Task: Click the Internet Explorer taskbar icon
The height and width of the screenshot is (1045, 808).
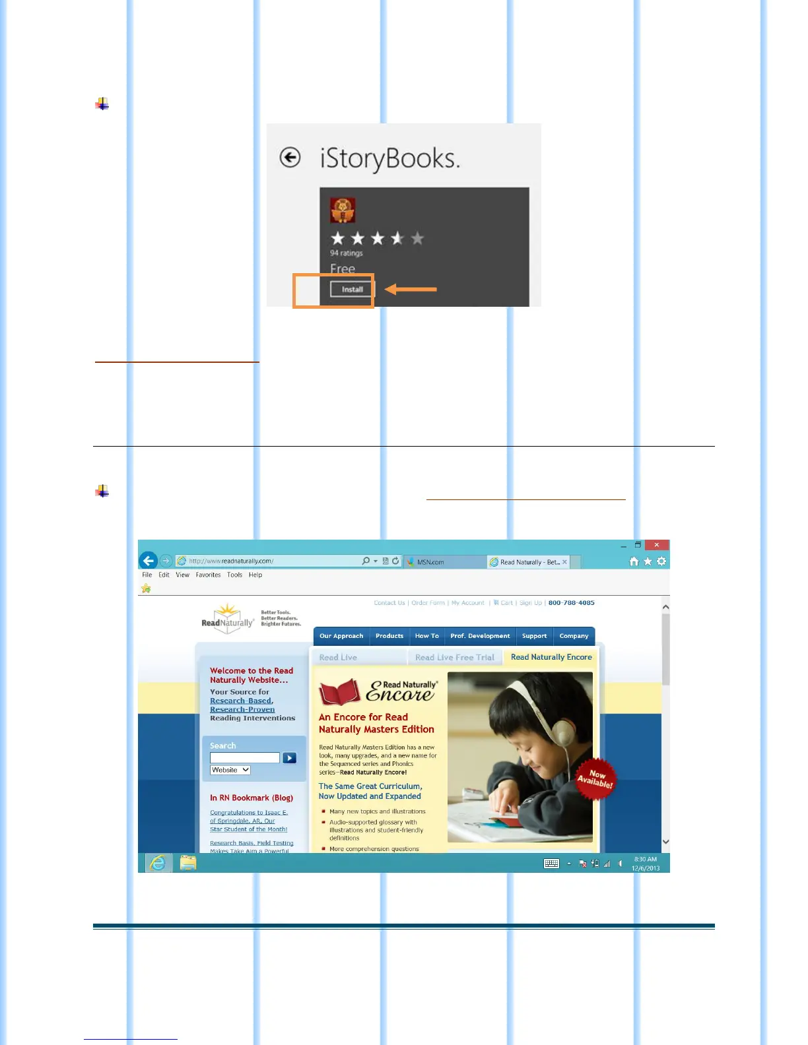Action: (x=158, y=862)
